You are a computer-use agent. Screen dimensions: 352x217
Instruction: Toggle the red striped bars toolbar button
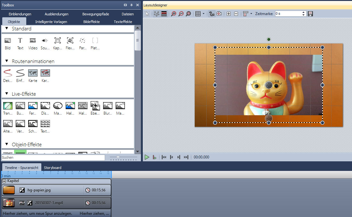(164, 14)
